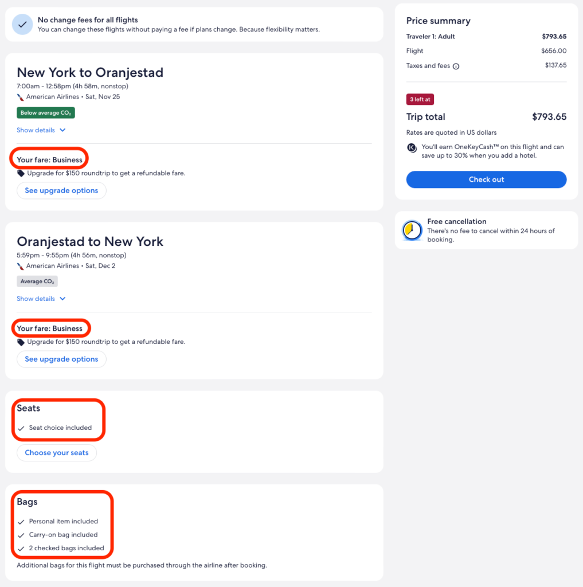Click the info icon next to Taxes and fees
Image resolution: width=583 pixels, height=587 pixels.
coord(456,66)
